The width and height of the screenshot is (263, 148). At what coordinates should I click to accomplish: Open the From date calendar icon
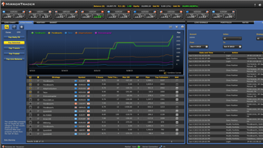pyautogui.click(x=206, y=47)
